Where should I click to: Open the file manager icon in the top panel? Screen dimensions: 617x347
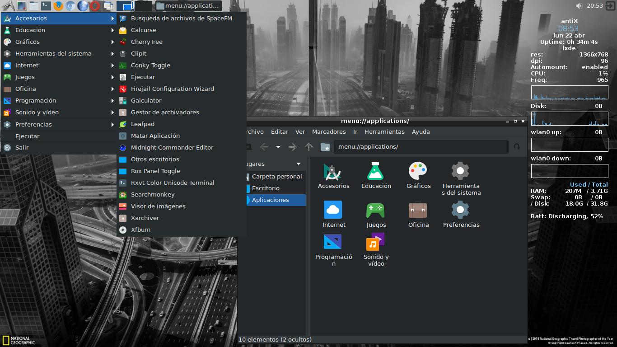(x=34, y=6)
